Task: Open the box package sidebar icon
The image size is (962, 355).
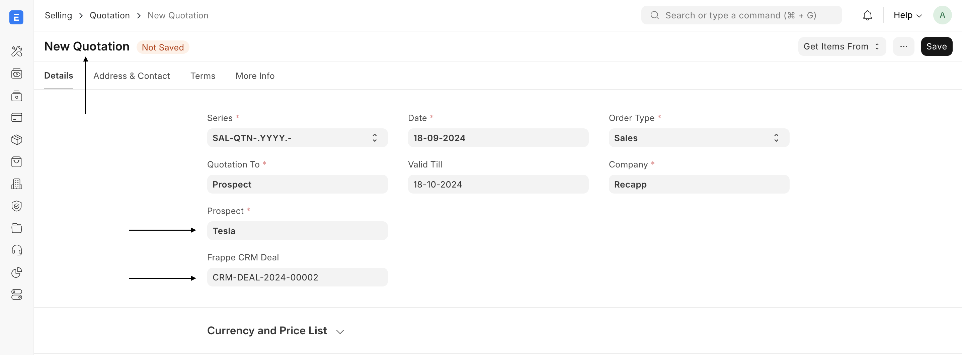Action: pos(16,140)
